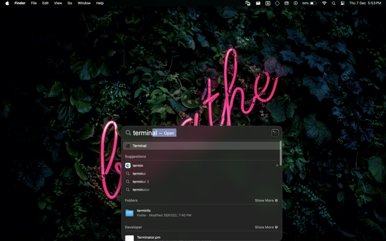This screenshot has width=386, height=241.
Task: Open the Help menu
Action: [100, 3]
